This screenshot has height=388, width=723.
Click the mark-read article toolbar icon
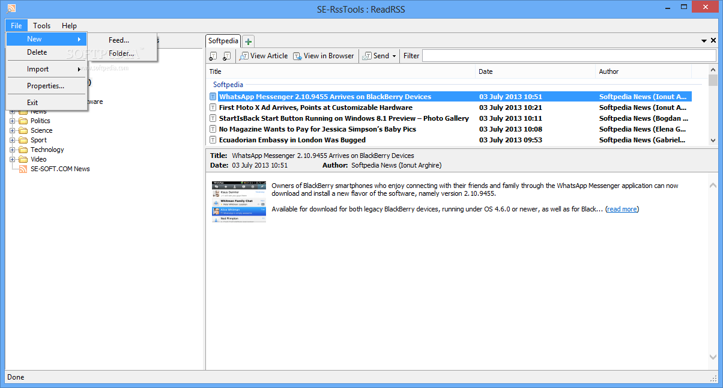[x=226, y=56]
